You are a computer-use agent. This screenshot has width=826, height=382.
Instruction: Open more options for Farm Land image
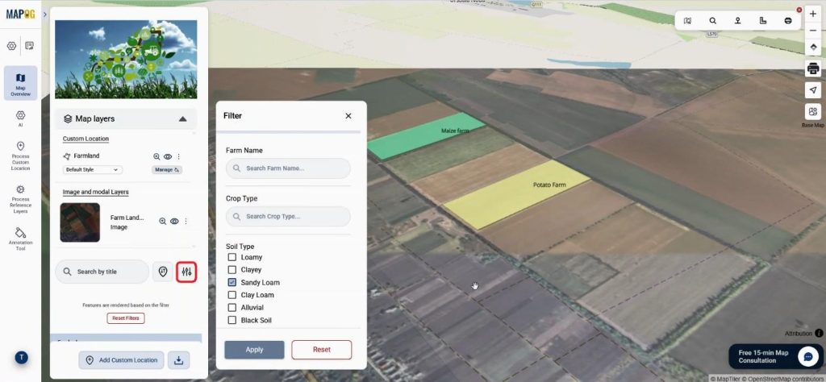point(186,222)
